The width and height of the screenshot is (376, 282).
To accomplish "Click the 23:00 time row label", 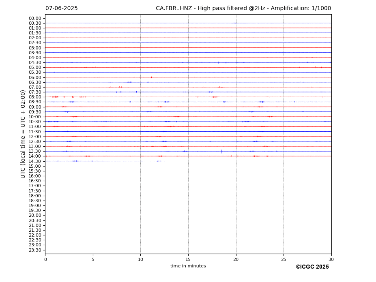I will [35, 245].
